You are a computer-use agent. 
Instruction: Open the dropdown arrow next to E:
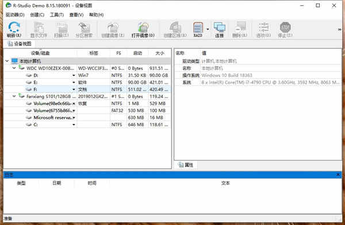(x=74, y=83)
